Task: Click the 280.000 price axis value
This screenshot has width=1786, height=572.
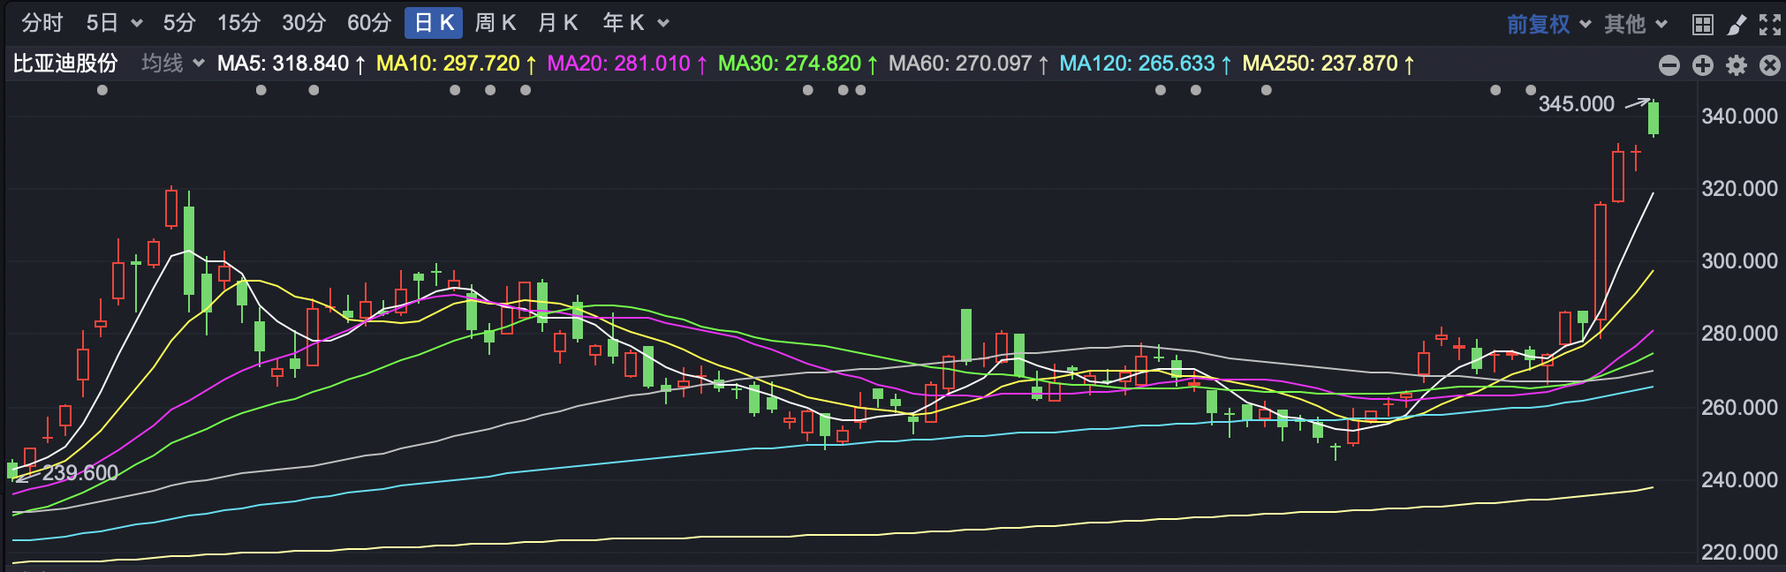Action: click(1739, 334)
